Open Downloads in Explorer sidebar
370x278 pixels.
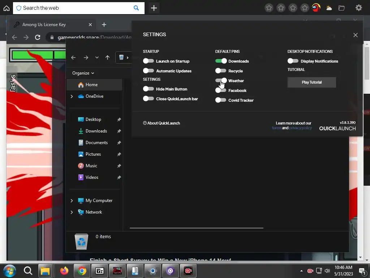tap(96, 131)
